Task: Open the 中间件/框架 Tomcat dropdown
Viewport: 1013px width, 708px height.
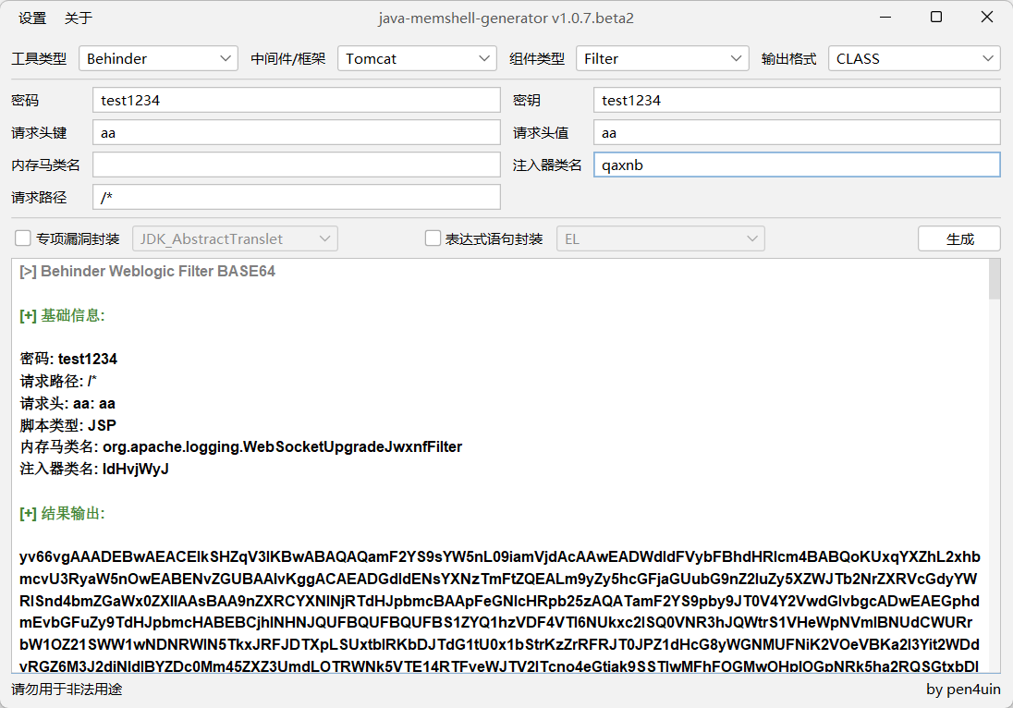Action: pyautogui.click(x=417, y=59)
